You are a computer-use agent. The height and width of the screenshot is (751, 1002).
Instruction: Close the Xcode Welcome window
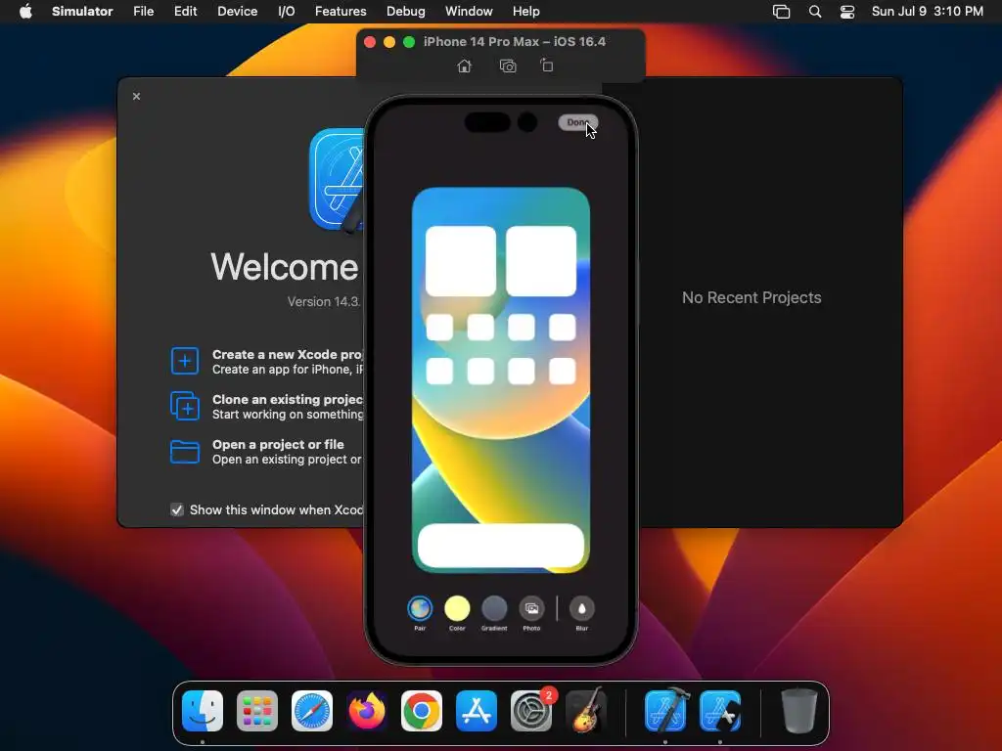(136, 96)
